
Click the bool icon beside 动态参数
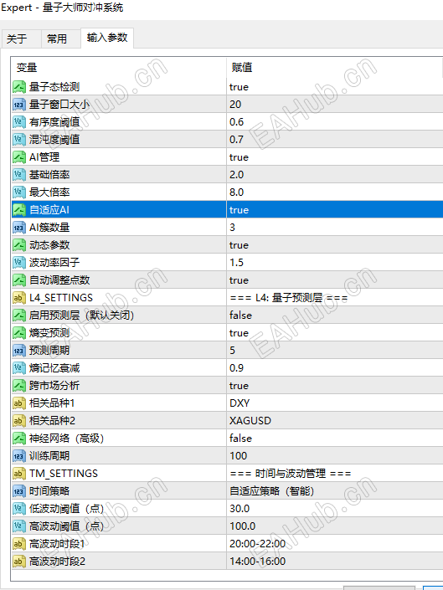pos(18,245)
